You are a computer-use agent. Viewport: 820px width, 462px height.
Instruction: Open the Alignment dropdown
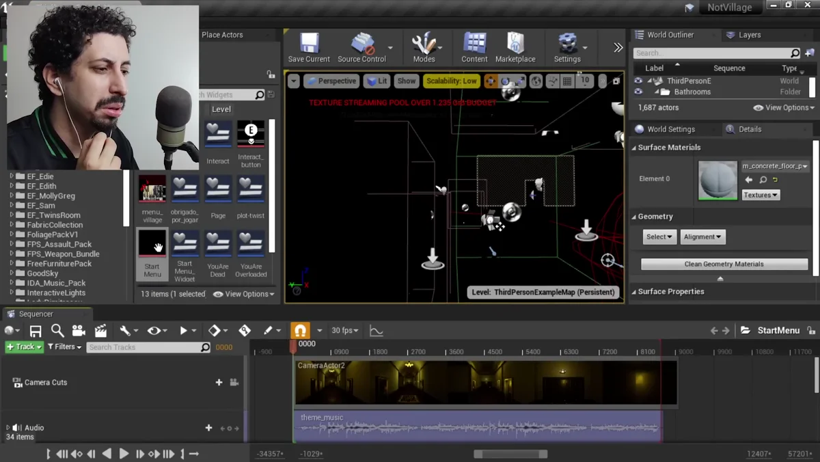coord(702,237)
